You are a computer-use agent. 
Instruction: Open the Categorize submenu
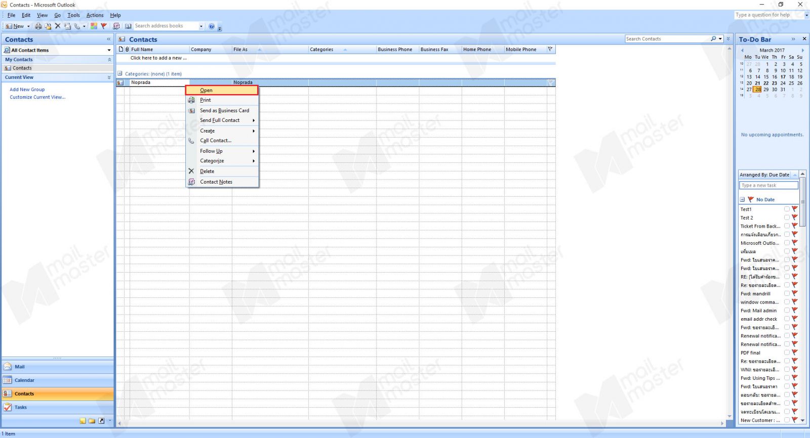(222, 161)
